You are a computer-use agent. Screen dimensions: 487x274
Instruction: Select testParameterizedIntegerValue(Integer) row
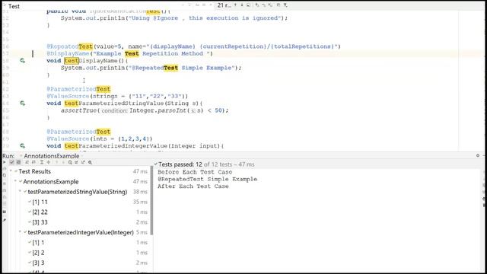pyautogui.click(x=78, y=232)
